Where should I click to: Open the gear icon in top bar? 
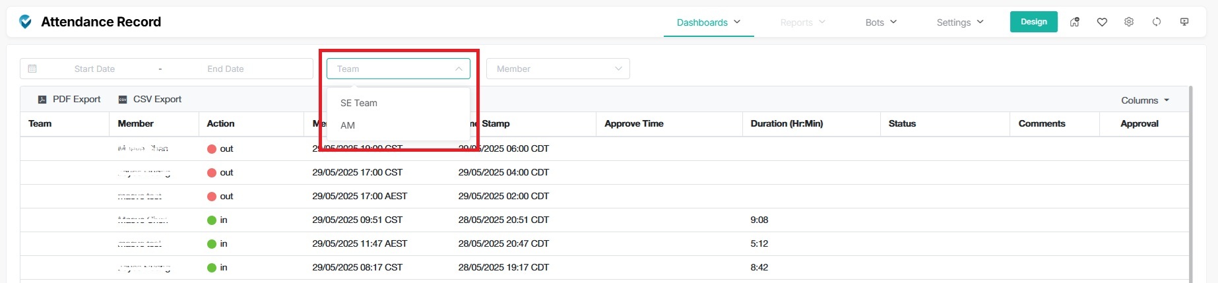tap(1129, 22)
